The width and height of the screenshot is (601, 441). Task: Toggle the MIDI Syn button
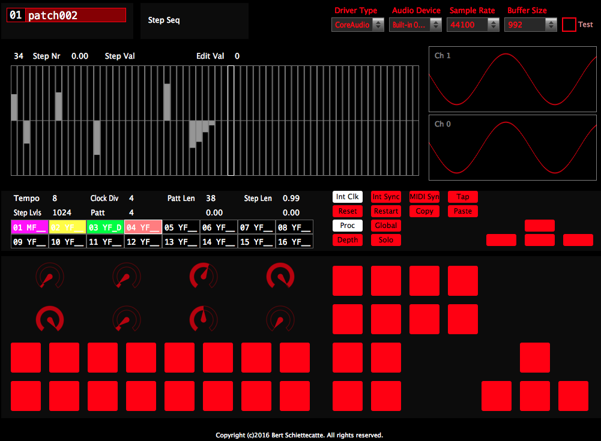pyautogui.click(x=424, y=197)
